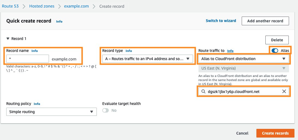Viewport: 298px width, 140px height.
Task: Switch to wizard view
Action: [x=221, y=21]
